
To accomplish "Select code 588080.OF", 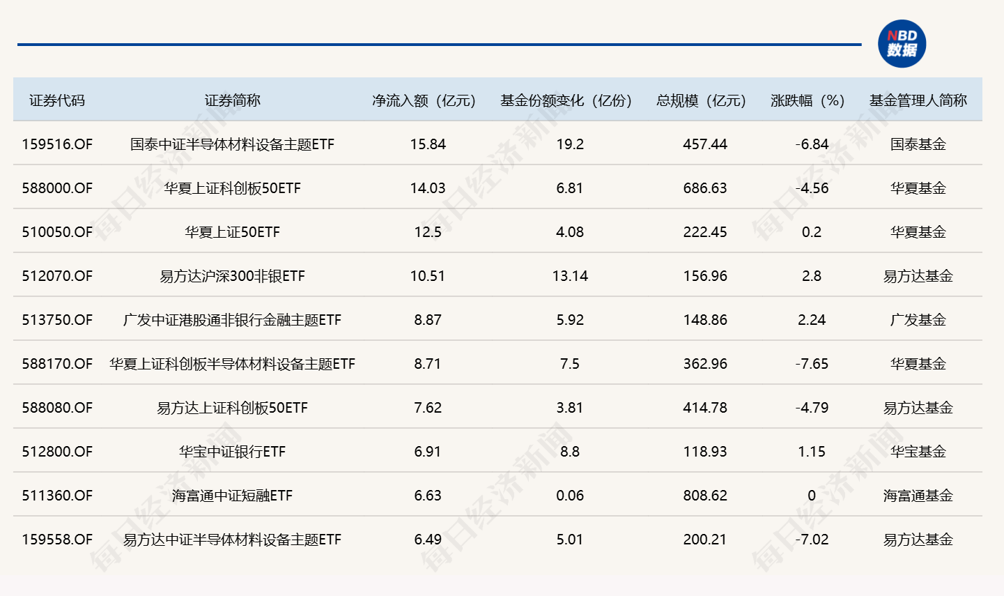I will click(x=57, y=408).
